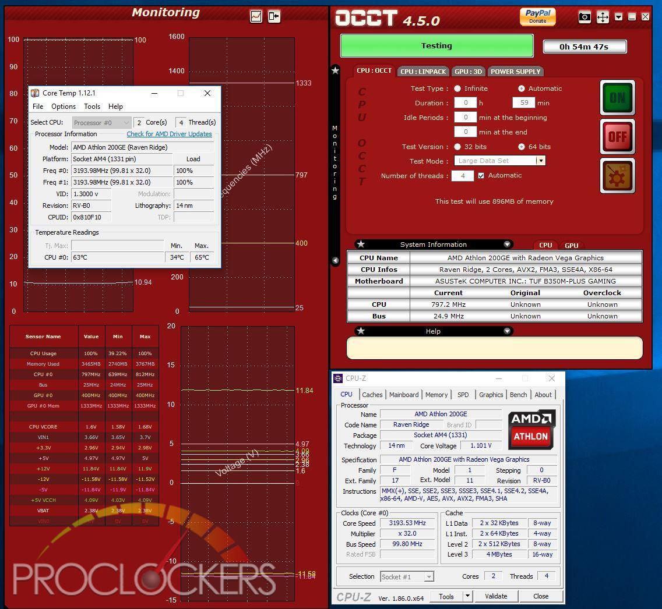Open the Memory tab in CPU-Z
The width and height of the screenshot is (662, 609).
436,395
